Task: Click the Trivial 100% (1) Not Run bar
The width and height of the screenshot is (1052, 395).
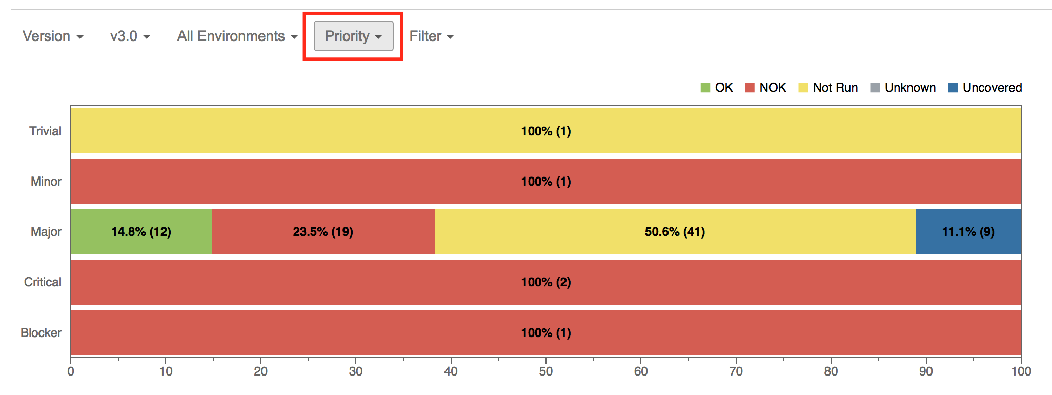Action: (x=546, y=131)
